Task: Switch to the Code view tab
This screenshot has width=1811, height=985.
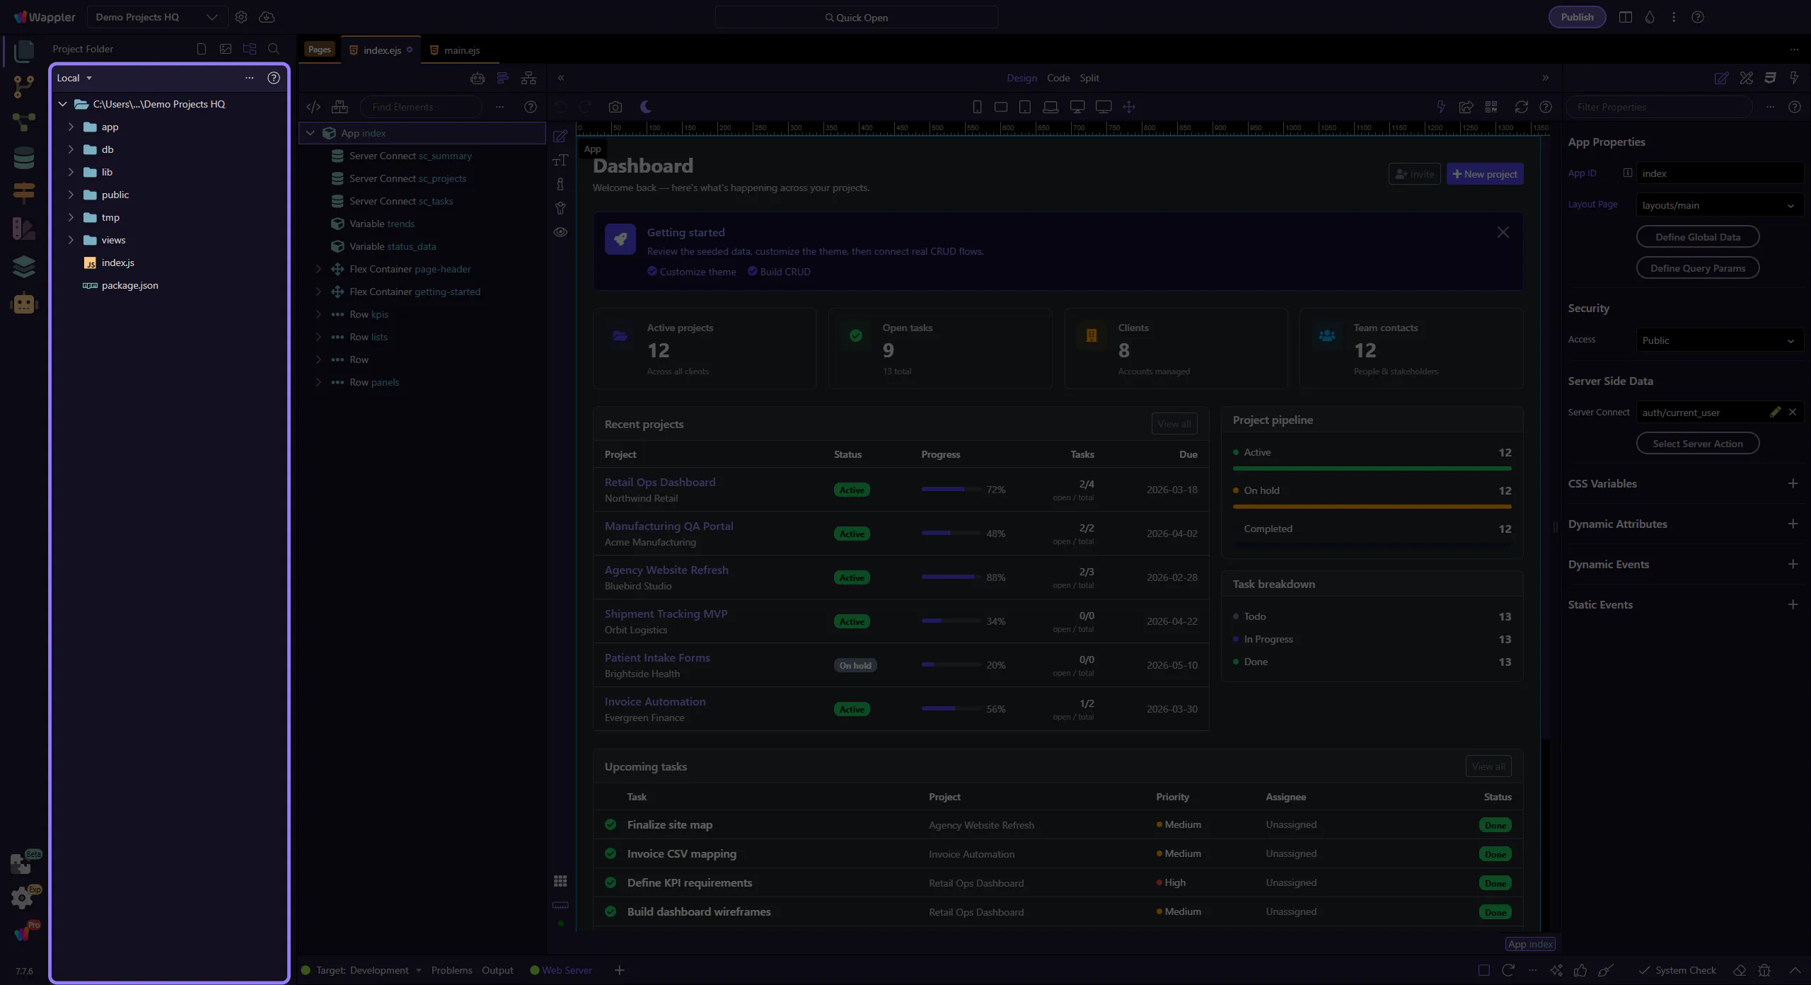Action: [1058, 78]
